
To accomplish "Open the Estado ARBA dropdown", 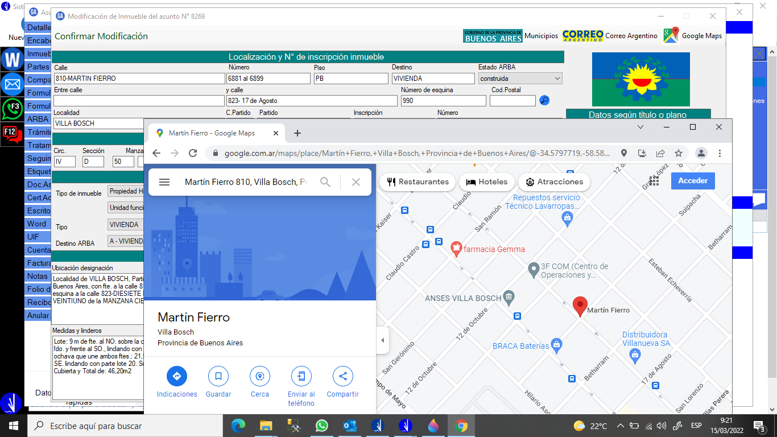I will point(520,79).
